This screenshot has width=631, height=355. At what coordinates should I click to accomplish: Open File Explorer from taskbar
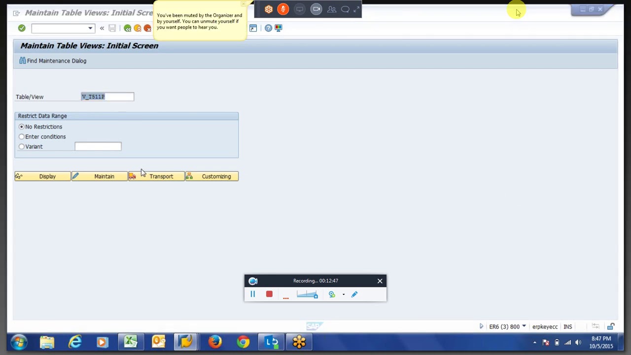click(47, 342)
